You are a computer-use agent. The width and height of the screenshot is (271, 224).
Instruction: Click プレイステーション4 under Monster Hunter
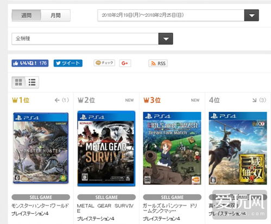pyautogui.click(x=30, y=214)
